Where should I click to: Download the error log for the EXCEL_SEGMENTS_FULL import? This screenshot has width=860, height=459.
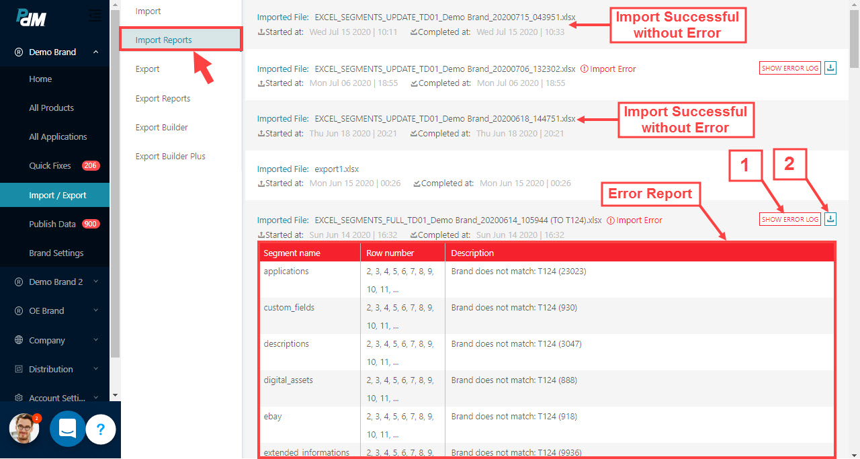830,218
